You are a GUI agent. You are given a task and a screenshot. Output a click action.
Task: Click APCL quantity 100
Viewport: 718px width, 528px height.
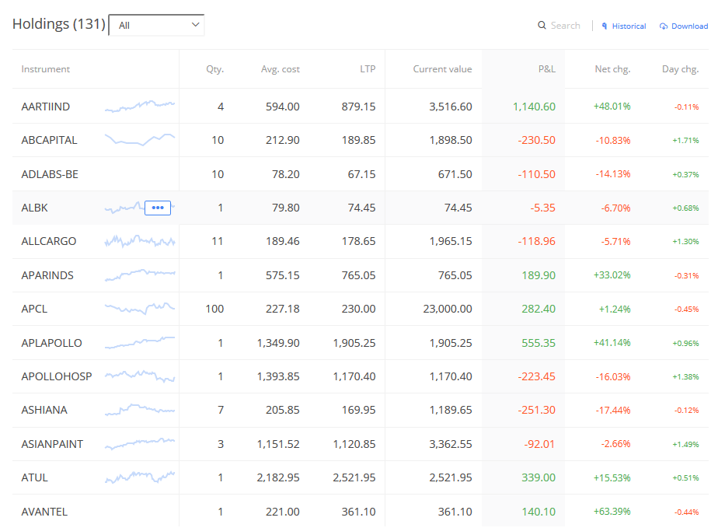pyautogui.click(x=214, y=309)
